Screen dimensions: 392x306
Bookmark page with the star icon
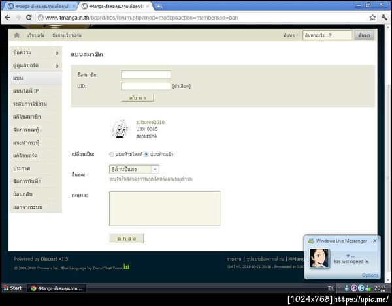pos(372,18)
